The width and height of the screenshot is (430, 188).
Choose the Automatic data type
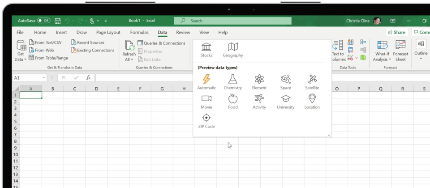pyautogui.click(x=206, y=82)
